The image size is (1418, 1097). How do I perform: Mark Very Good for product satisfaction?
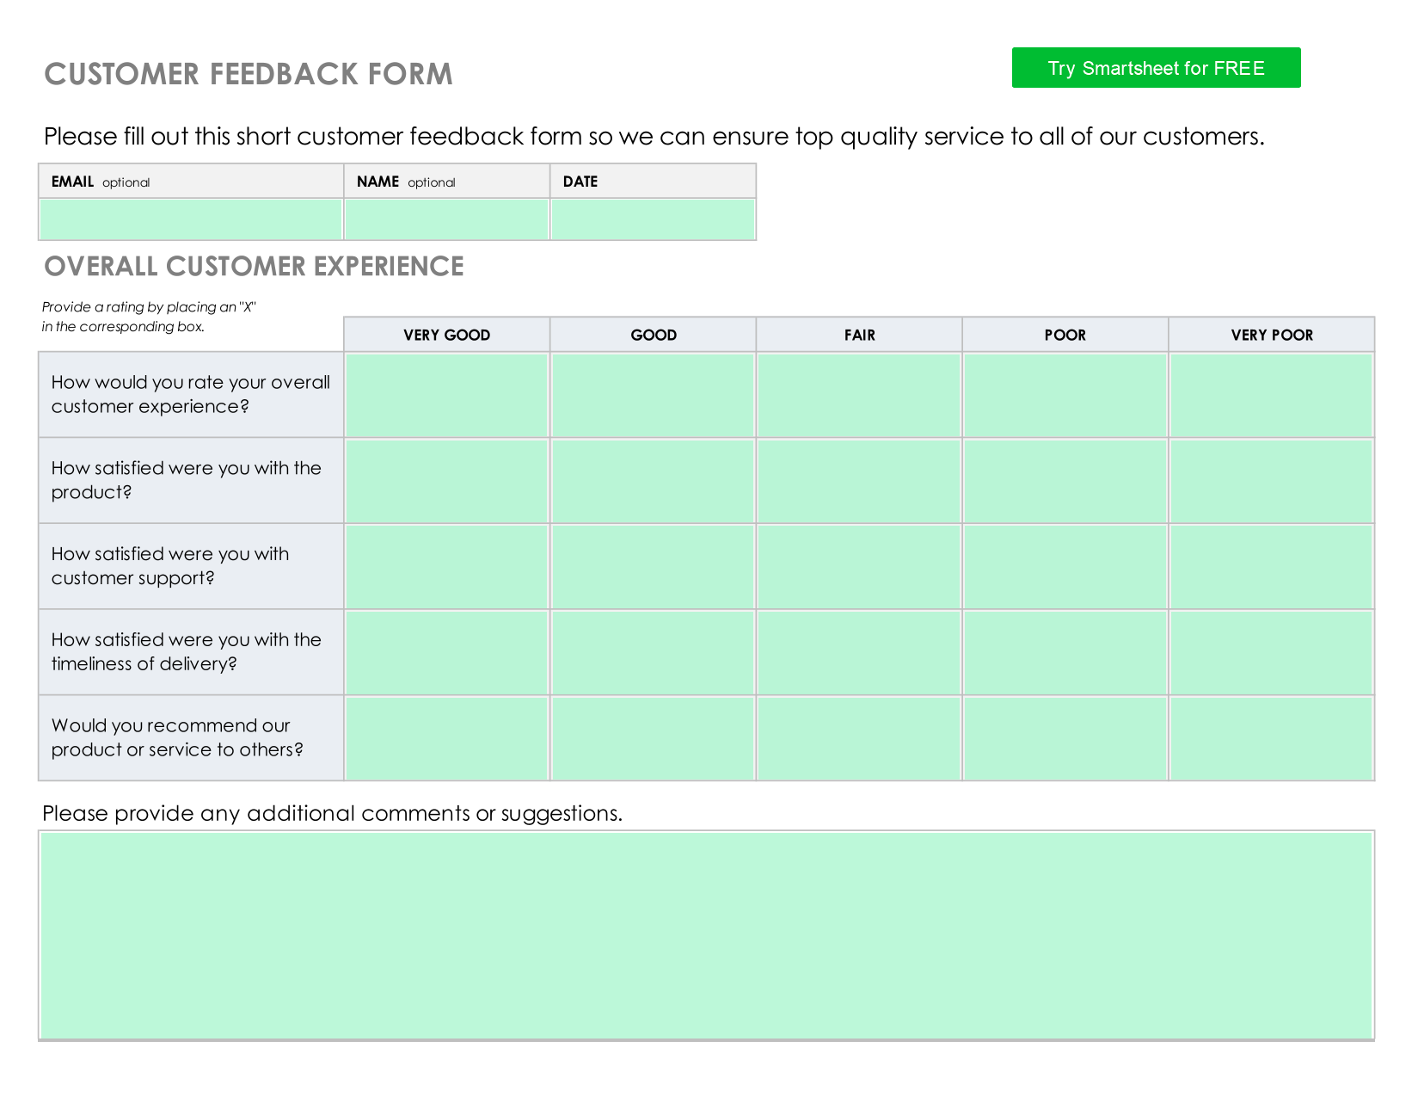pos(446,481)
